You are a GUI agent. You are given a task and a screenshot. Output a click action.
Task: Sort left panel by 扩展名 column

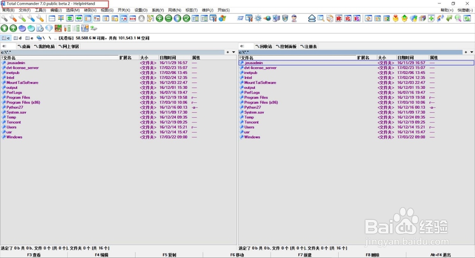point(128,57)
